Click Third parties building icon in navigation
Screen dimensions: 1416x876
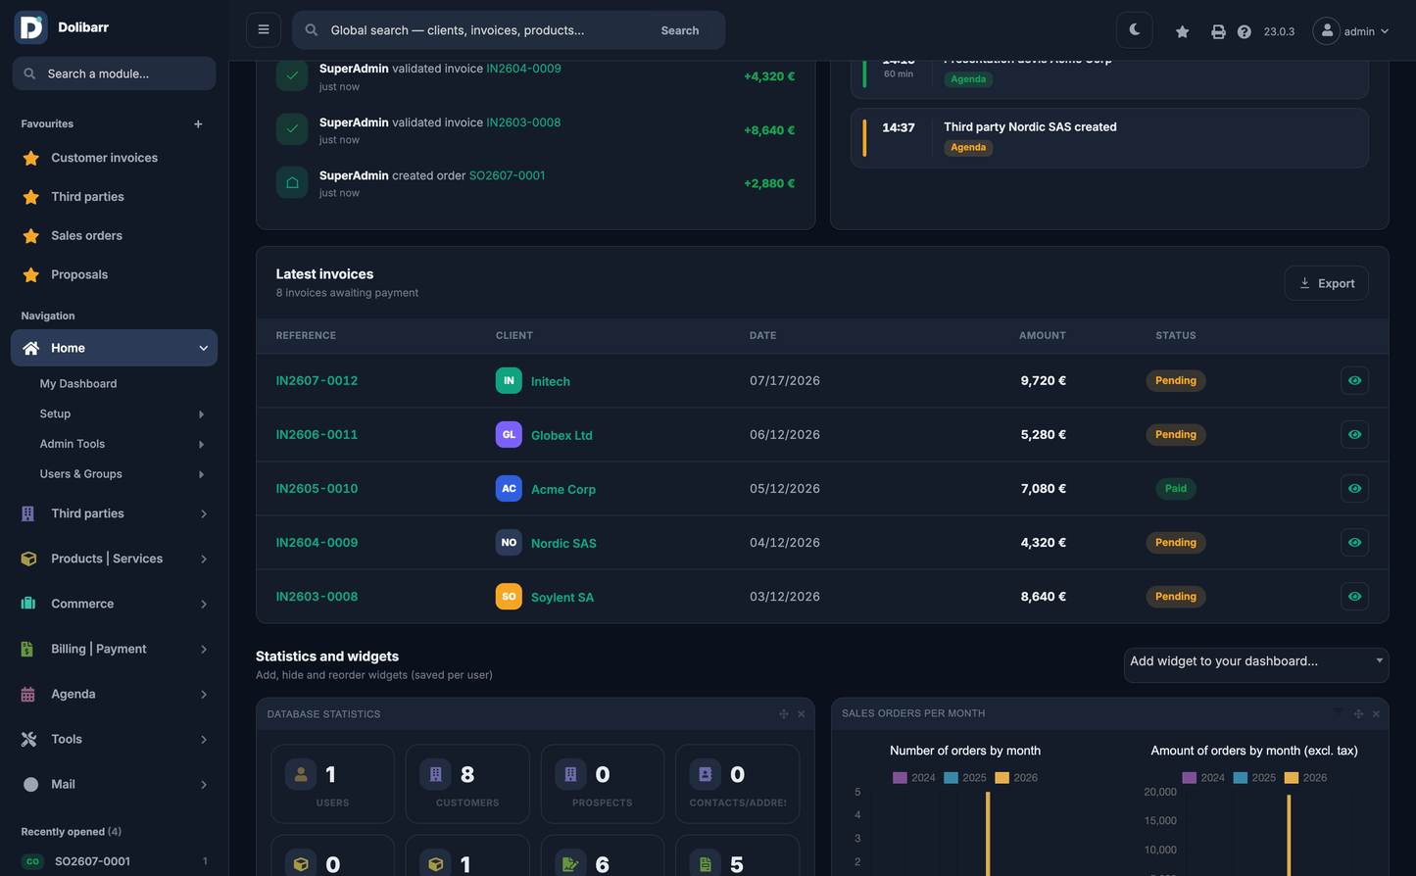point(28,513)
